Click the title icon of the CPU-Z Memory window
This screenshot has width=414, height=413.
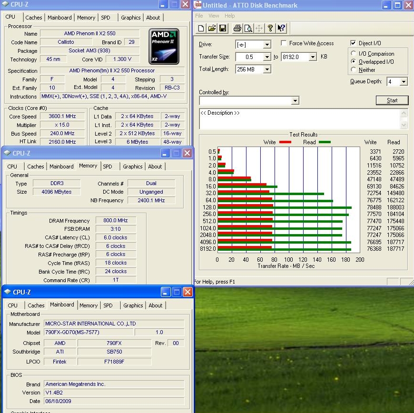[x=7, y=153]
